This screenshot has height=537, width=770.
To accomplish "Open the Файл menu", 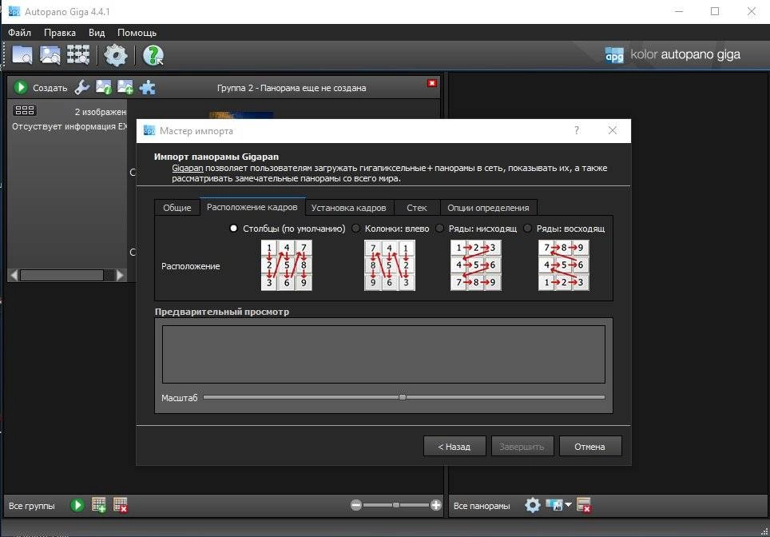I will 20,33.
